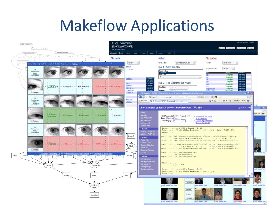Go back in the Internet Explorer window
This screenshot has height=205, width=274.
click(140, 97)
